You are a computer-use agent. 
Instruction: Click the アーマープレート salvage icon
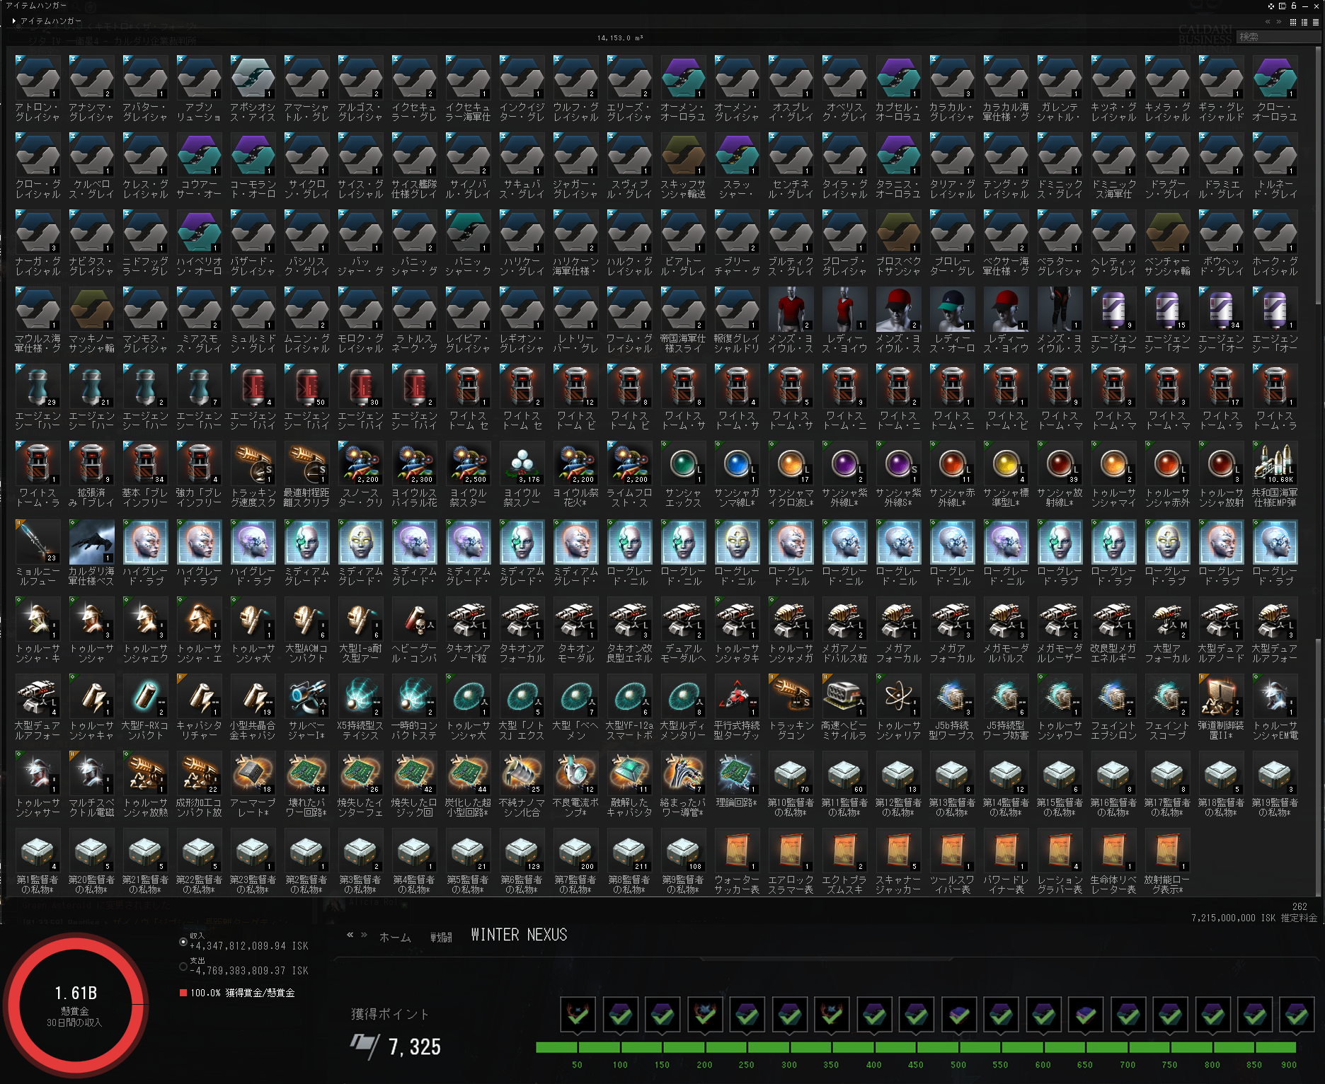[x=253, y=773]
